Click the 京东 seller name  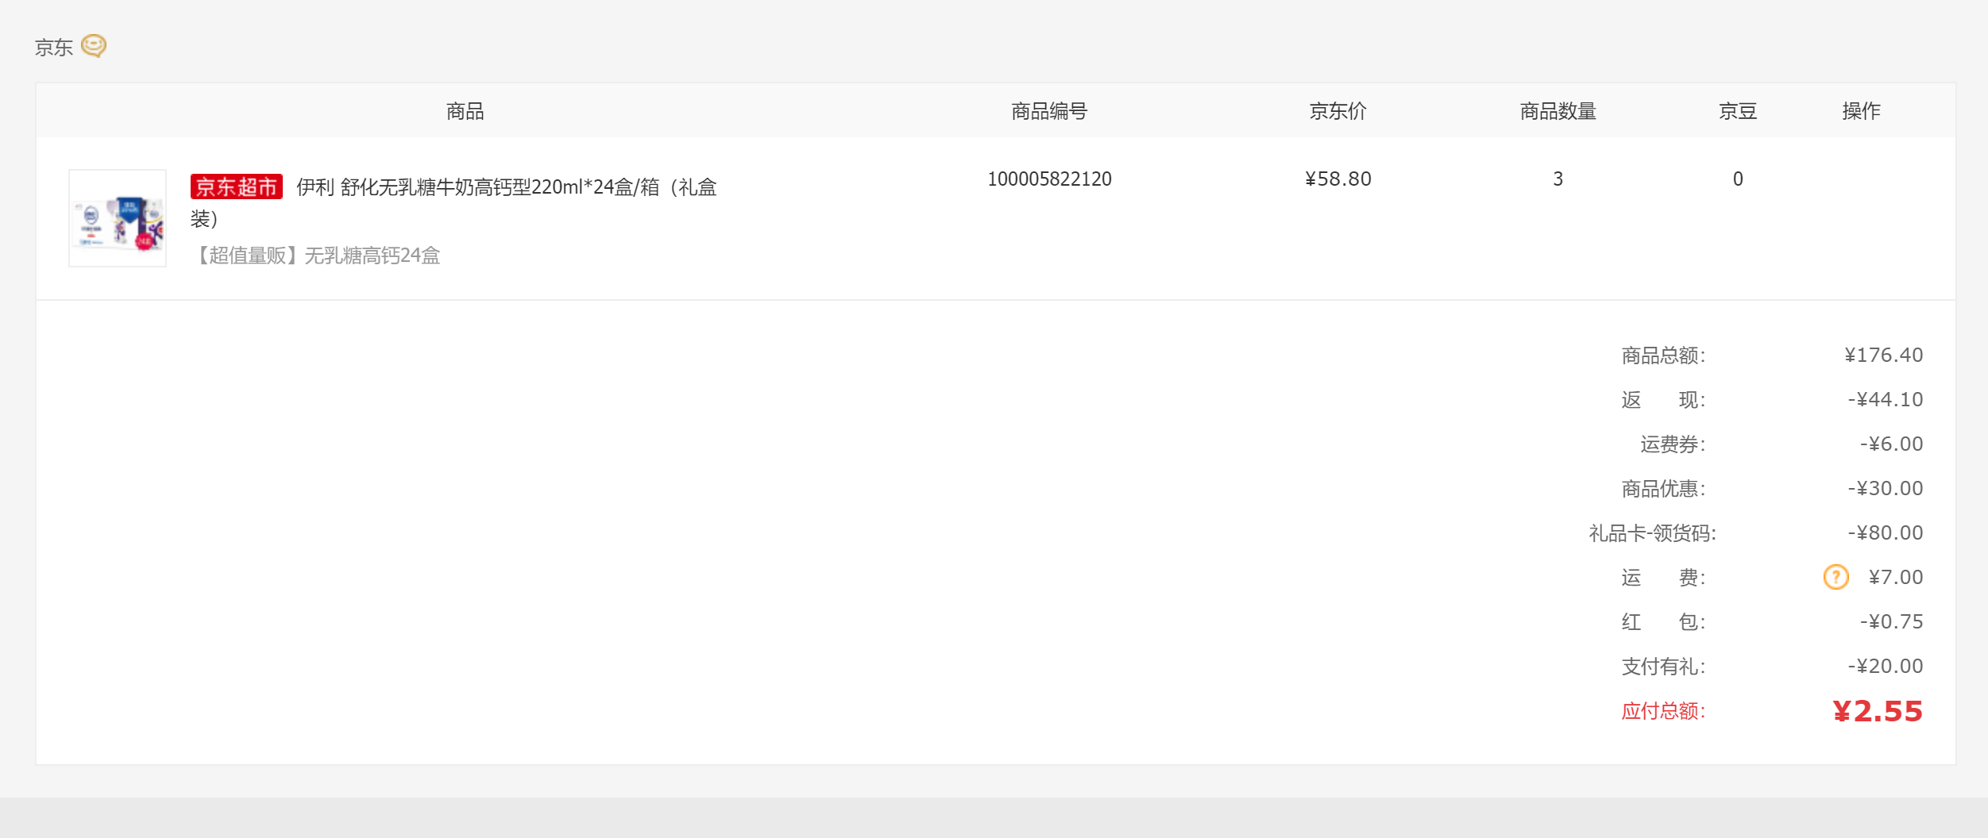(x=53, y=48)
